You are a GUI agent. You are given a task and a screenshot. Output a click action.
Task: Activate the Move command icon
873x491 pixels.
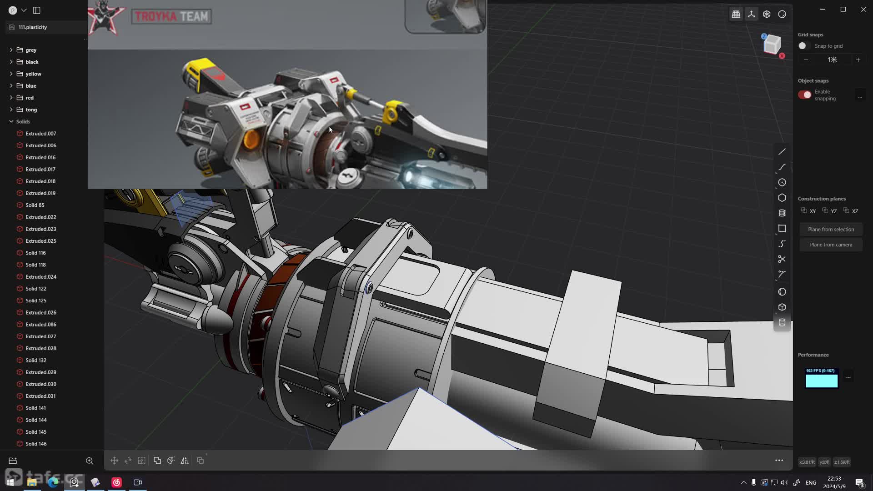tap(114, 461)
